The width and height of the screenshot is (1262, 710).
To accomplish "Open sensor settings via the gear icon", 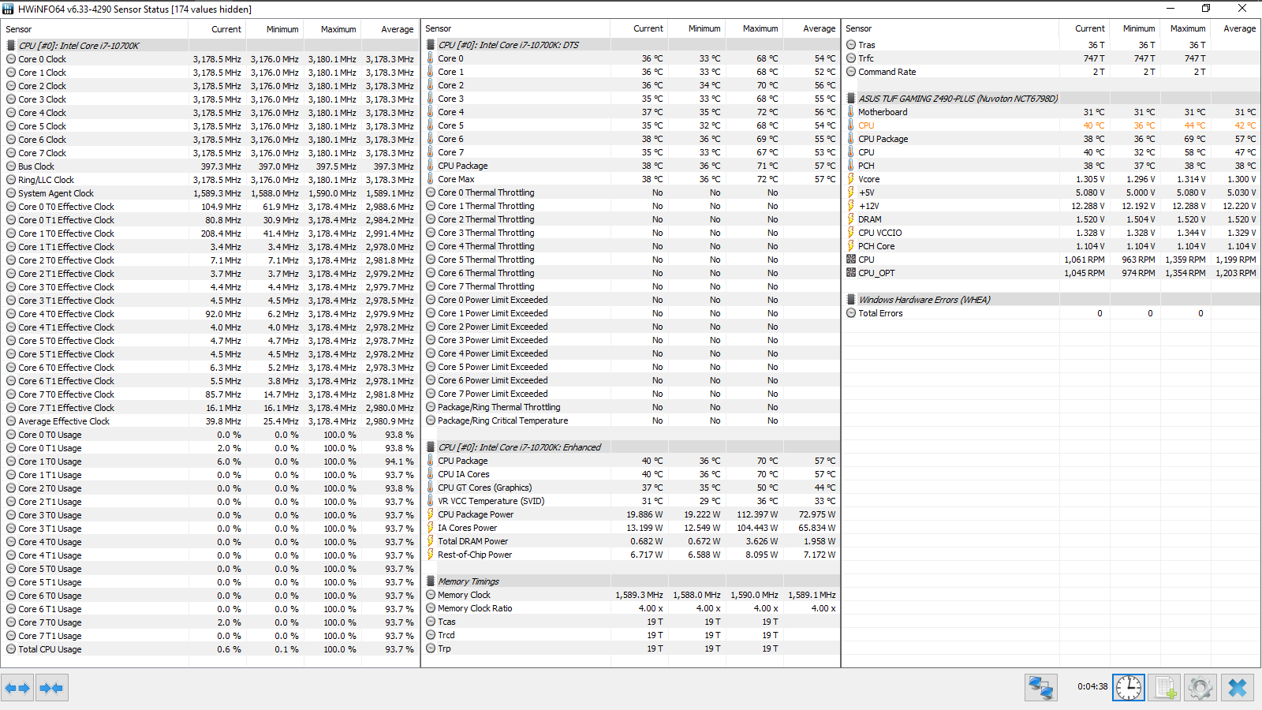I will (x=1200, y=688).
